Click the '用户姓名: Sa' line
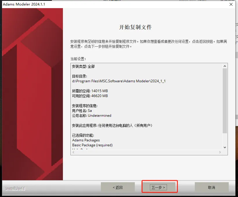 pyautogui.click(x=82, y=111)
